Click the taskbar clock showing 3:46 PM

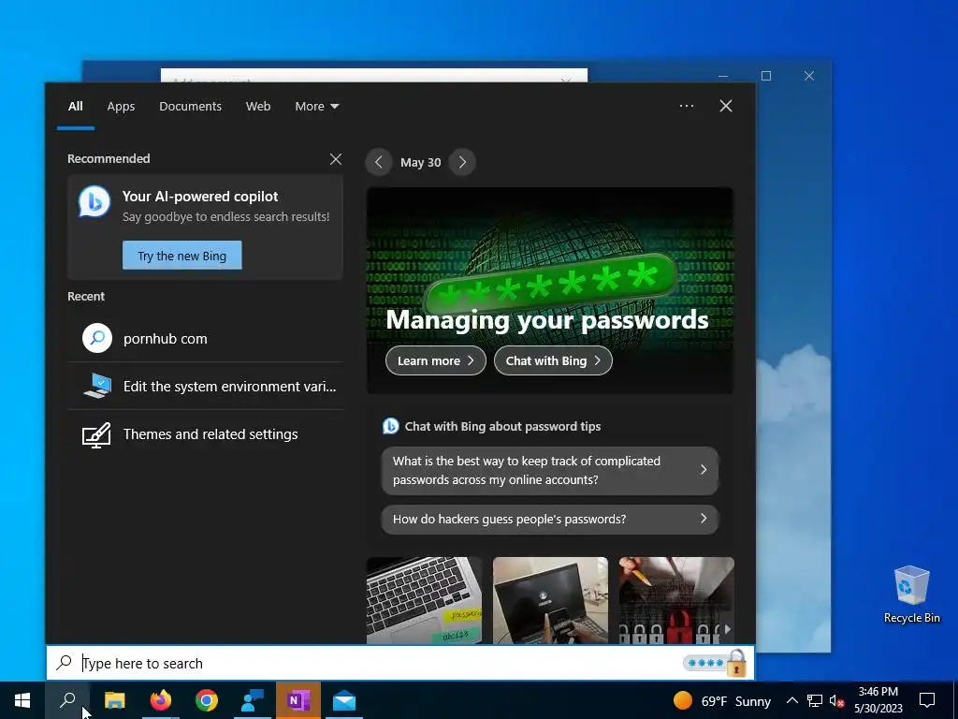coord(878,700)
